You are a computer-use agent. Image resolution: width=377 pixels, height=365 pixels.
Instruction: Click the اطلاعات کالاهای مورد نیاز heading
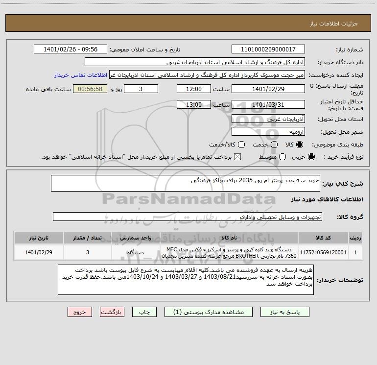click(327, 199)
